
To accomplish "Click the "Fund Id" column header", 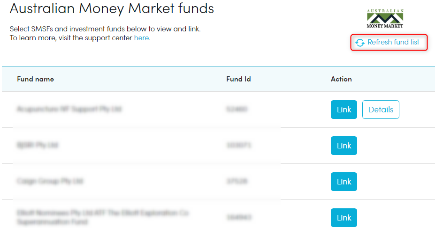I will tap(238, 79).
